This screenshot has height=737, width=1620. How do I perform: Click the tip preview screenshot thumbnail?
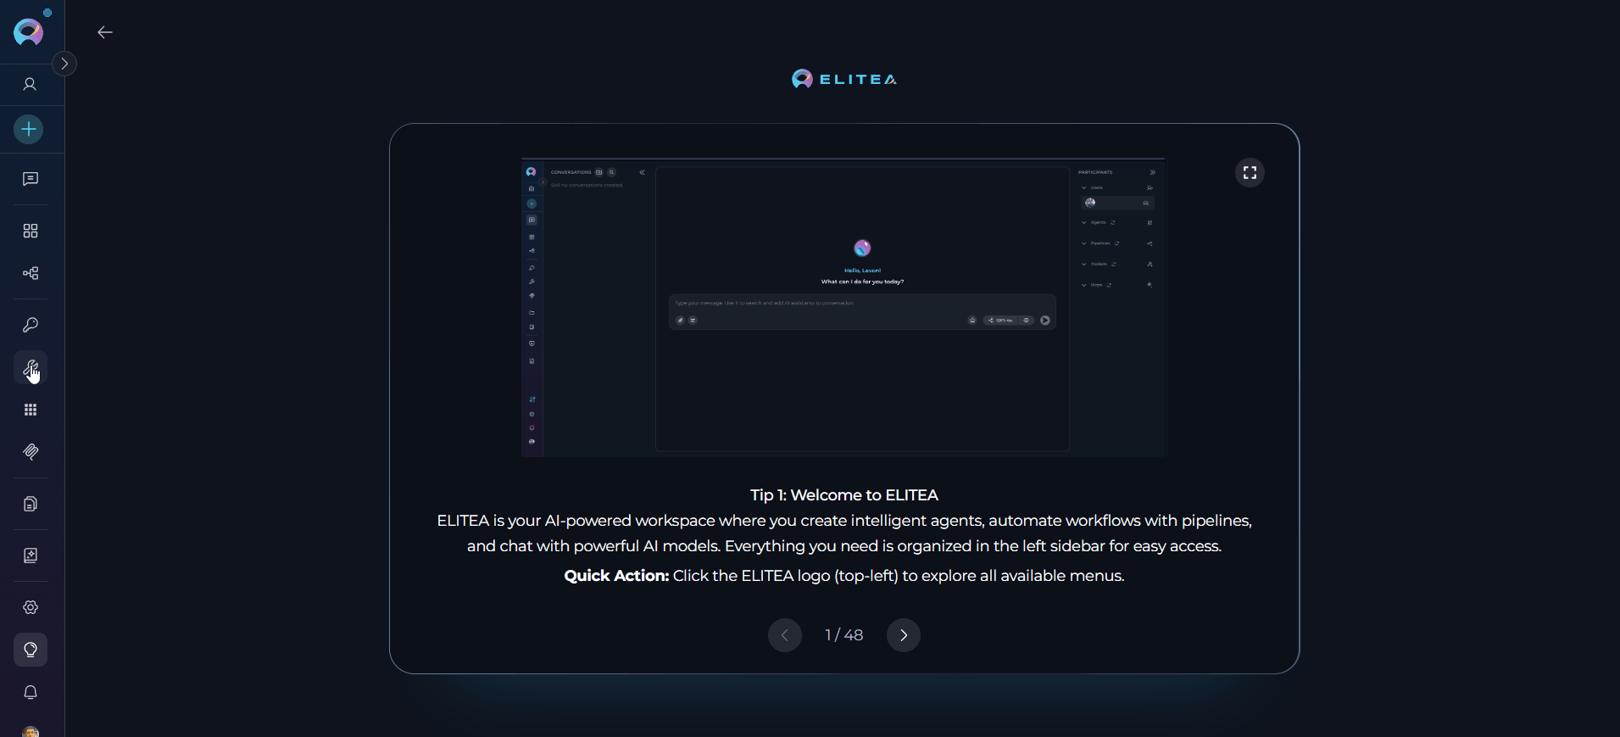tap(844, 307)
